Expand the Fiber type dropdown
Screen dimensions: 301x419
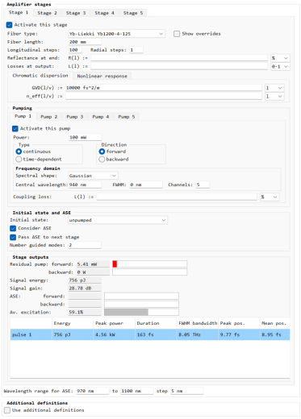[116, 34]
